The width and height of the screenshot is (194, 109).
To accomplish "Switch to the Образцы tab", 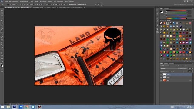I will point(166,8).
